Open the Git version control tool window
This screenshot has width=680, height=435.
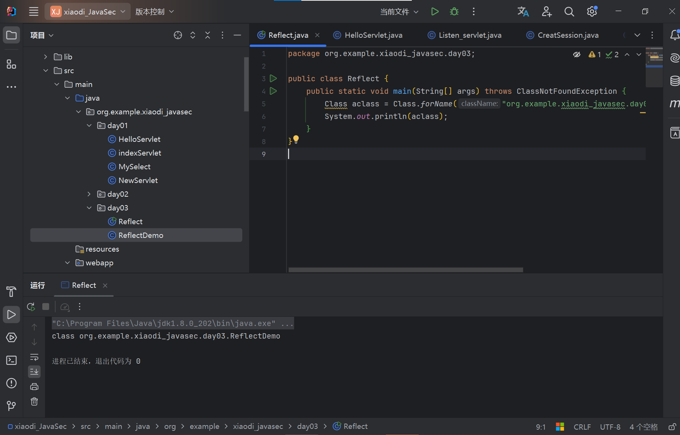coord(11,406)
